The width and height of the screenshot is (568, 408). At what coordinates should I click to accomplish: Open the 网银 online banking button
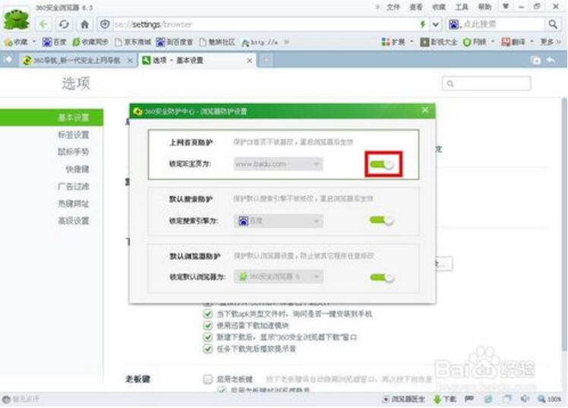click(x=475, y=42)
